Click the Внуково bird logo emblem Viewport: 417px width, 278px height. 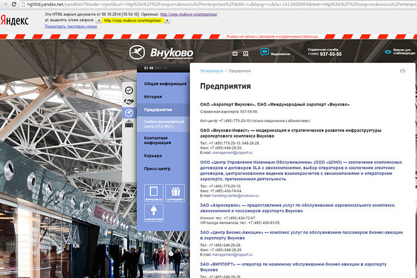pos(137,52)
